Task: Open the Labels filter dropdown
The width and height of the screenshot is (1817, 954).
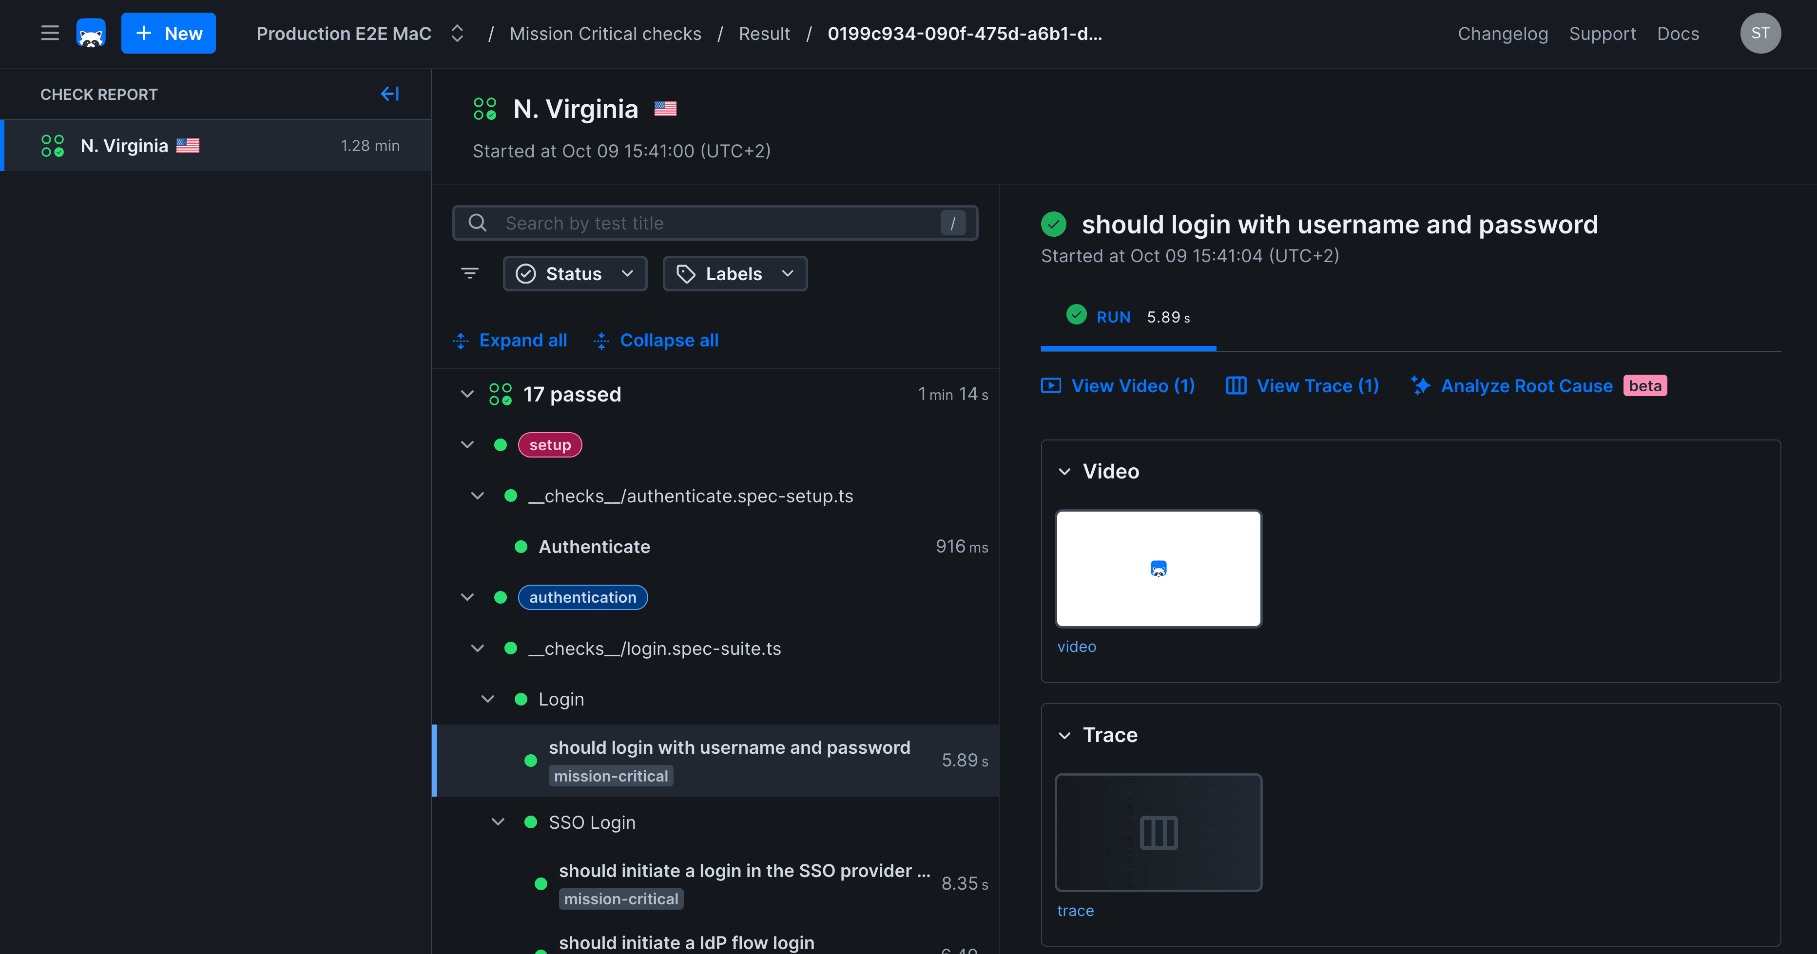Action: 735,273
